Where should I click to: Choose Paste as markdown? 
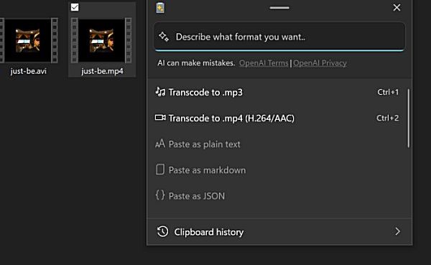[x=277, y=170]
